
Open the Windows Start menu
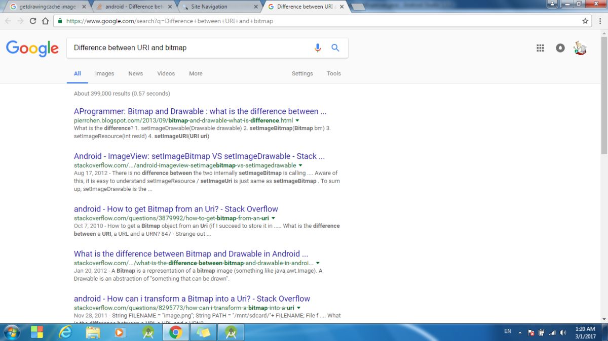click(x=11, y=332)
